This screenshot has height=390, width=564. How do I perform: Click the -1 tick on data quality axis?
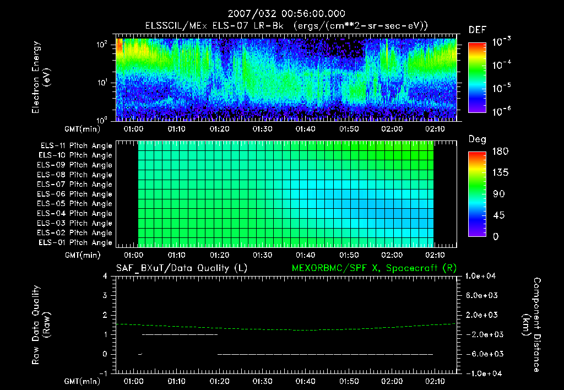point(103,373)
